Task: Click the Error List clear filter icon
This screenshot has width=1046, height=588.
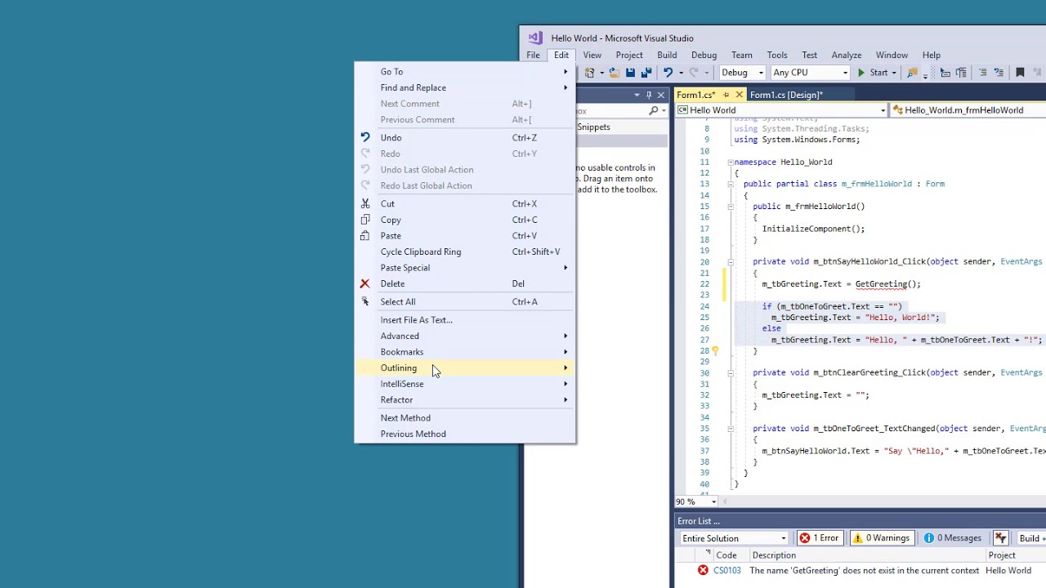Action: click(x=1000, y=538)
